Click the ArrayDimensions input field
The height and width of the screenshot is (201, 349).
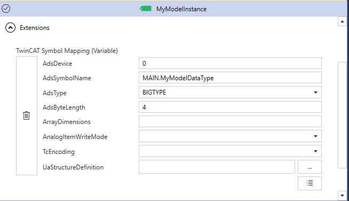point(230,121)
